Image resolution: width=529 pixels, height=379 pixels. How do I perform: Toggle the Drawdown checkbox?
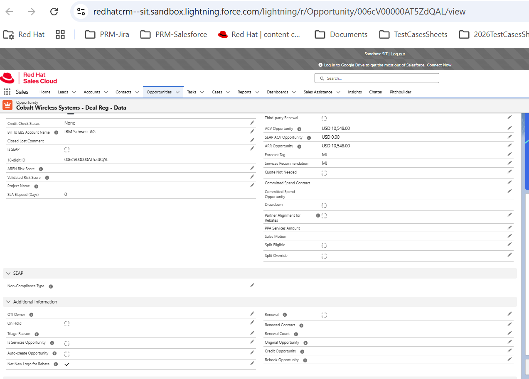(x=324, y=205)
